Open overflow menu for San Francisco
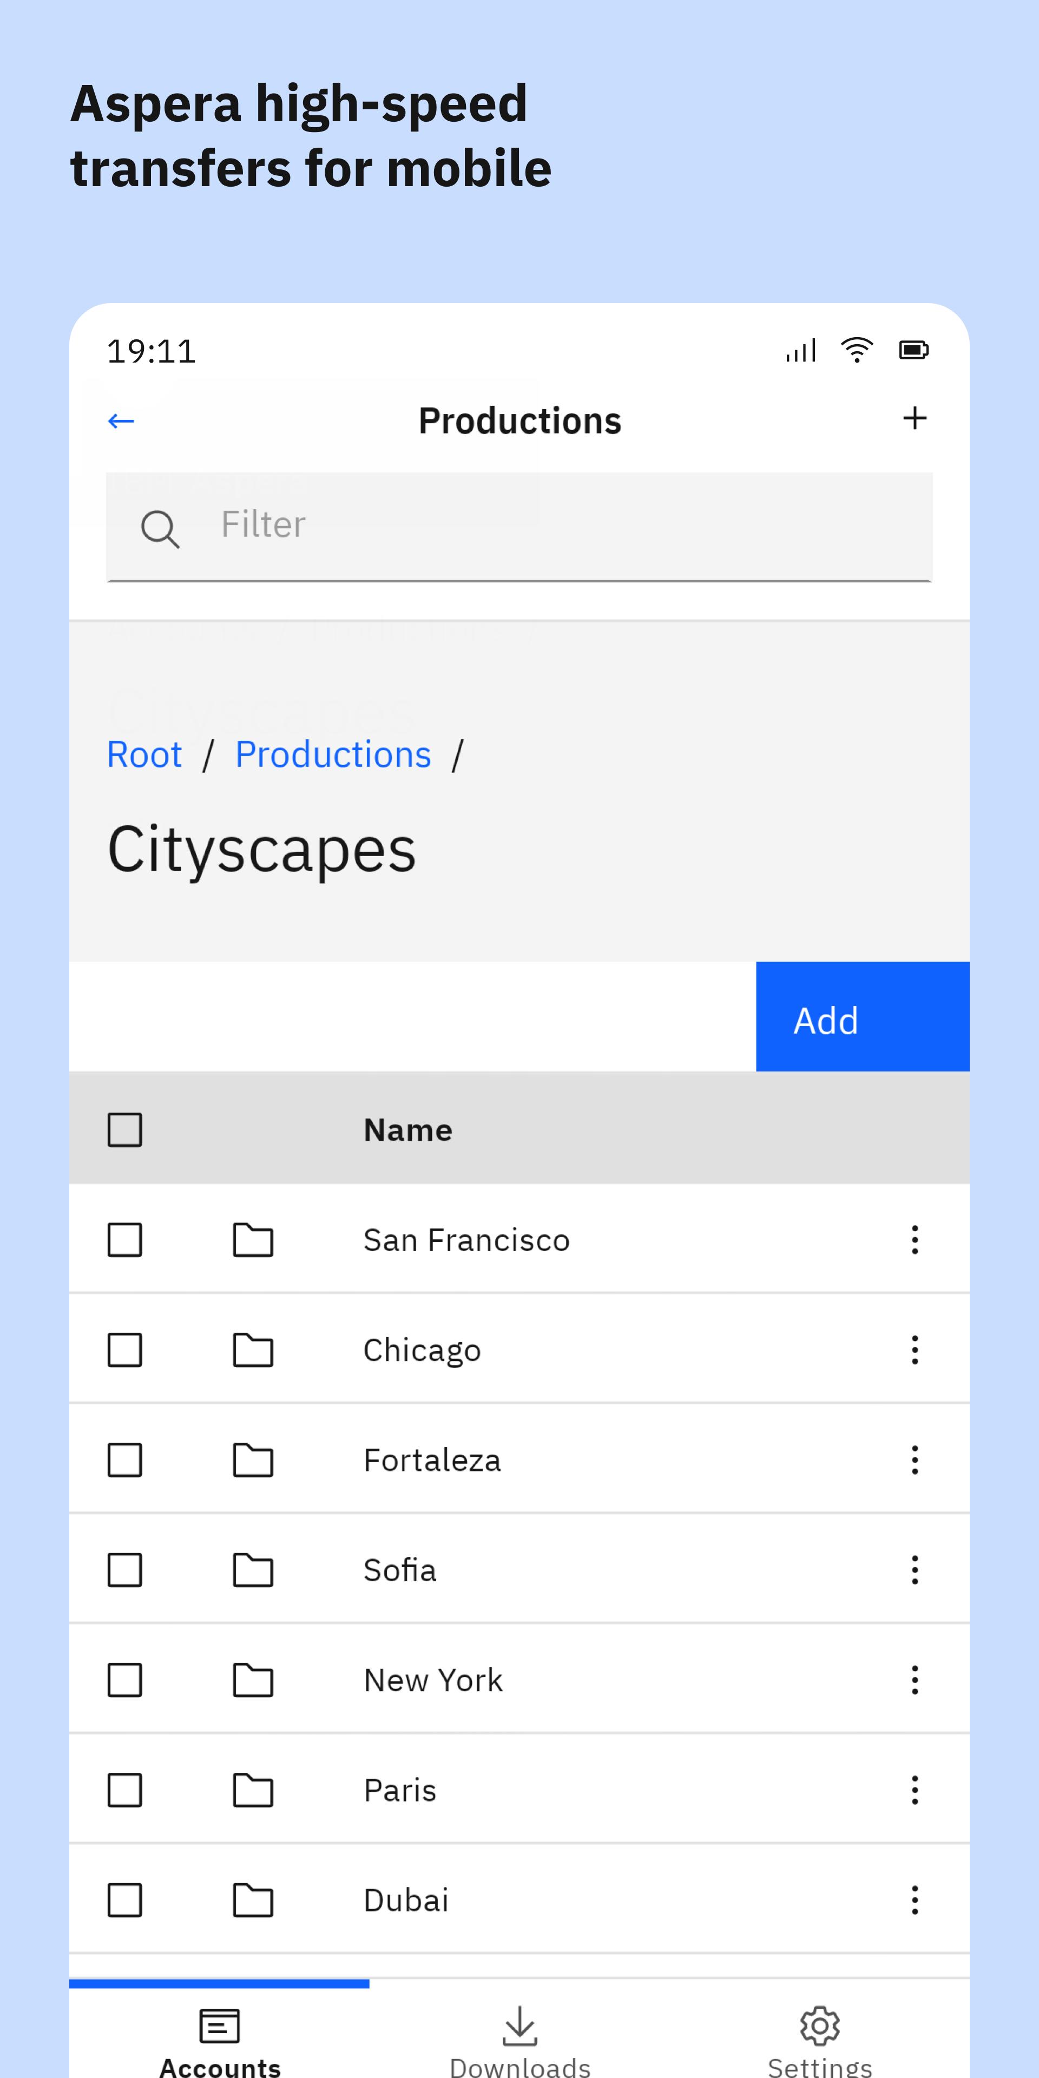 pos(915,1240)
